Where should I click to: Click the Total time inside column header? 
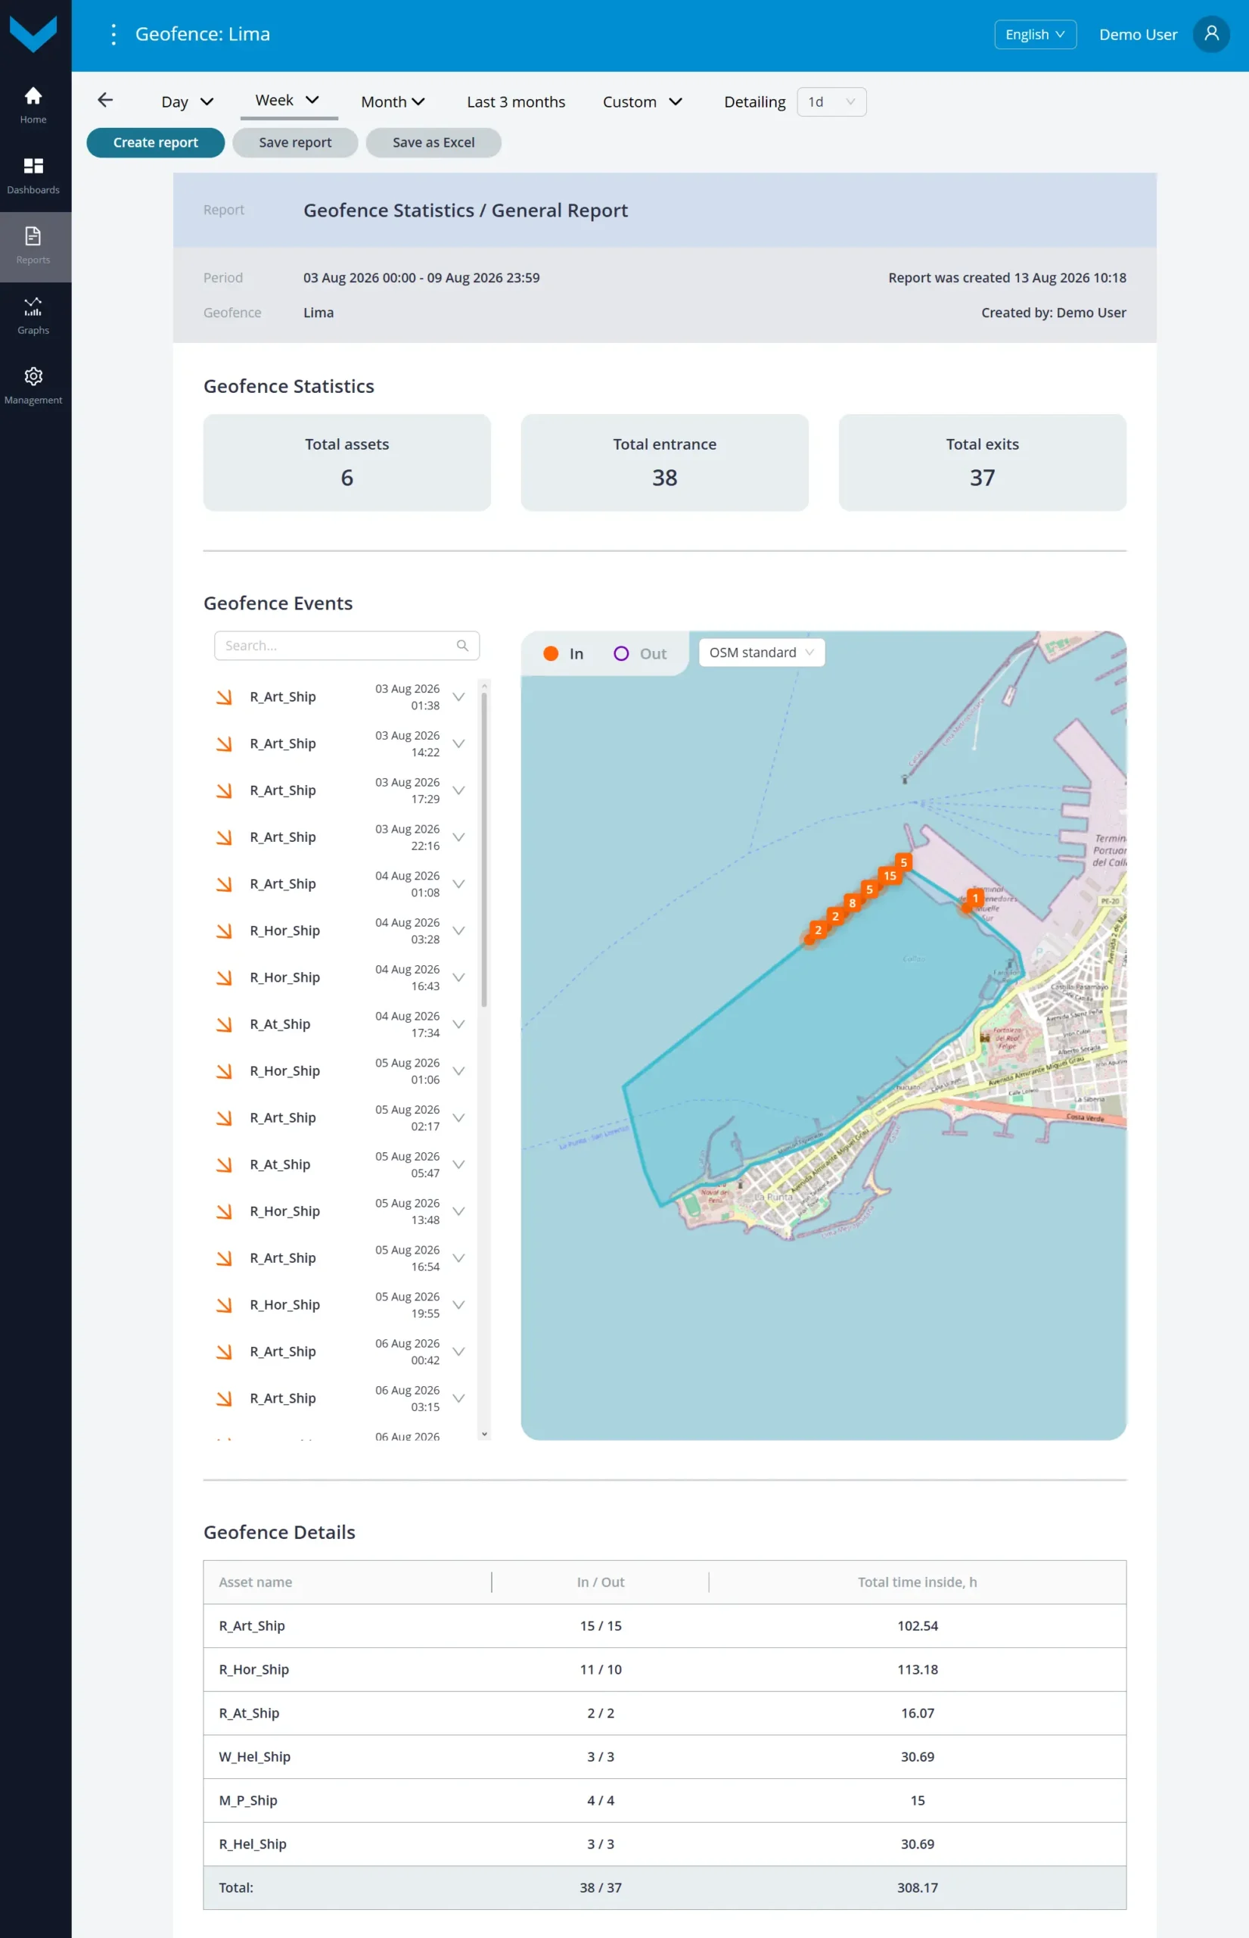[x=918, y=1581]
